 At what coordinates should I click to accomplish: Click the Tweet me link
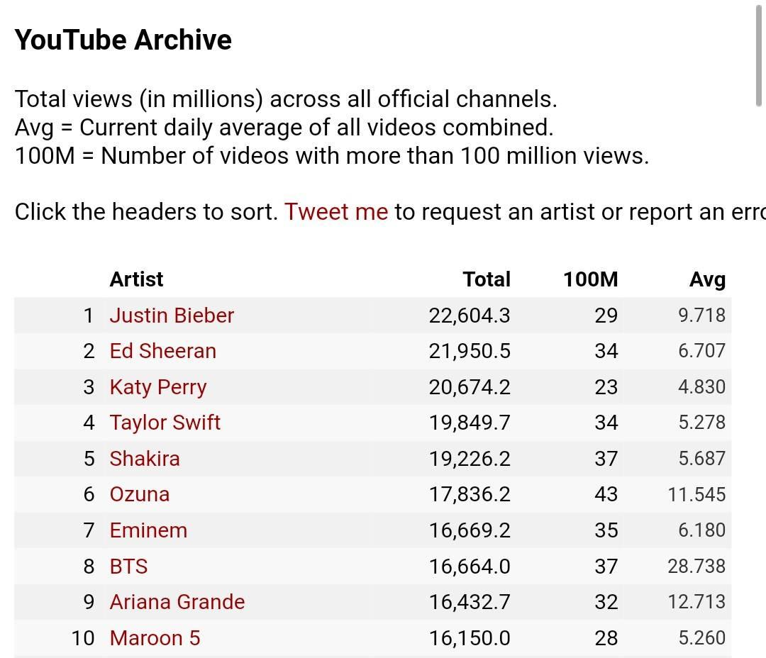click(336, 211)
